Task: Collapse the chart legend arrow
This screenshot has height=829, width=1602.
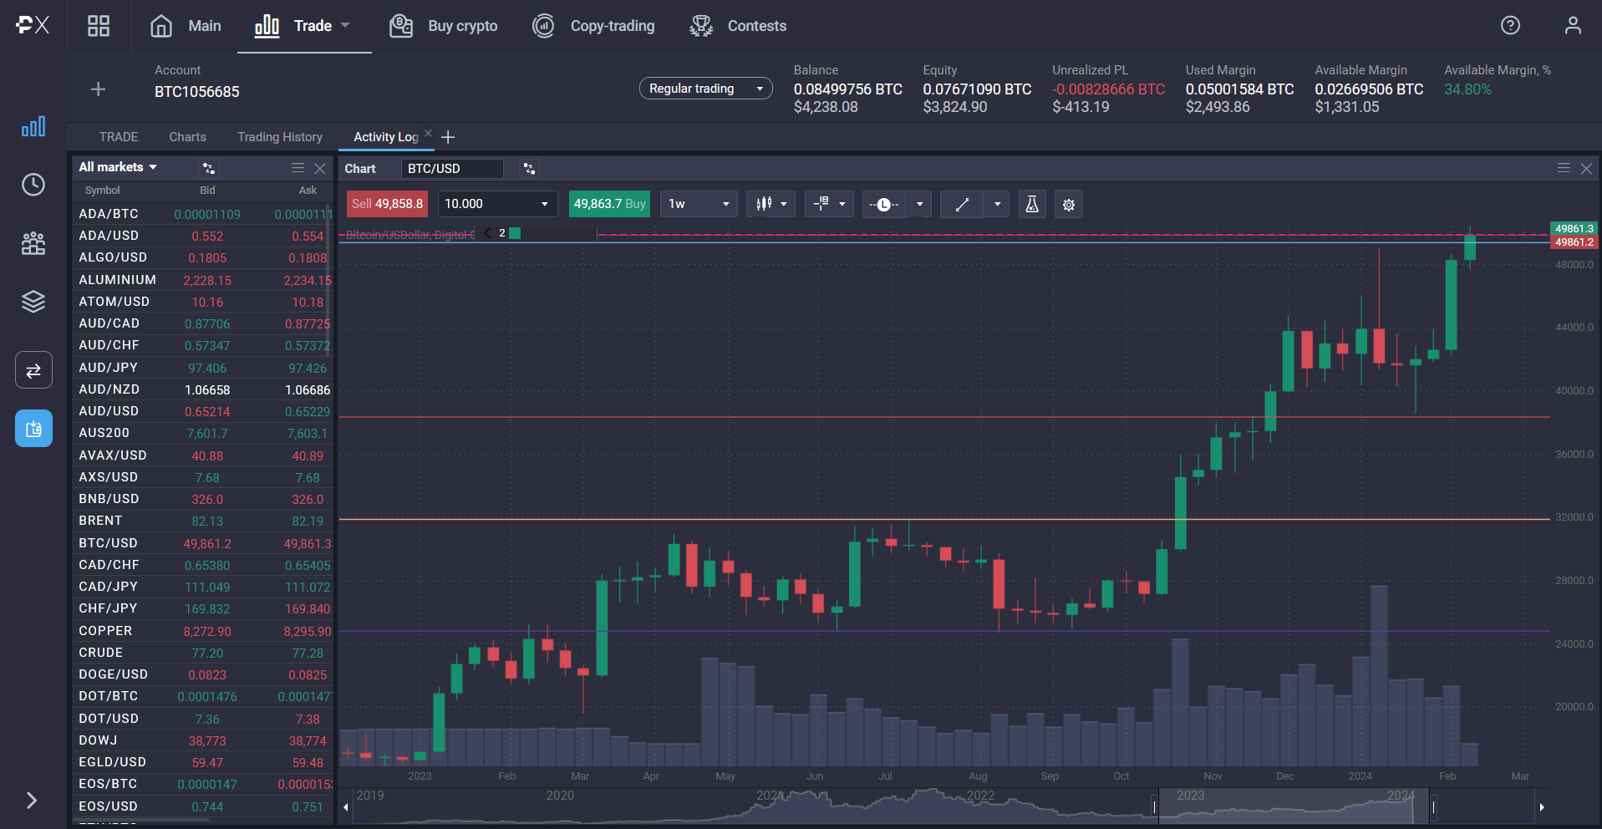Action: [487, 233]
